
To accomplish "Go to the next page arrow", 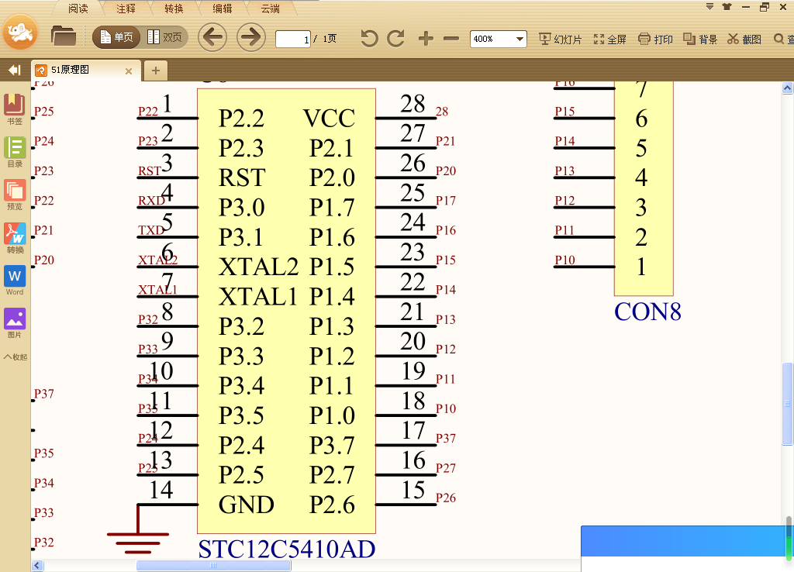I will [251, 37].
